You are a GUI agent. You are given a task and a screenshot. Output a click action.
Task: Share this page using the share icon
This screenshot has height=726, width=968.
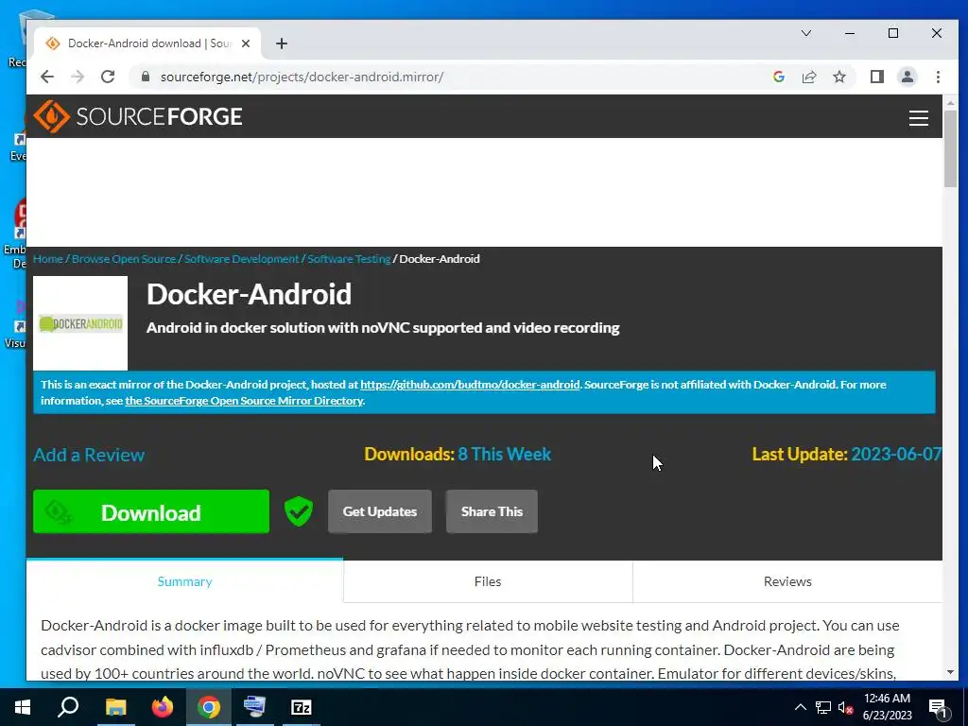(x=809, y=77)
